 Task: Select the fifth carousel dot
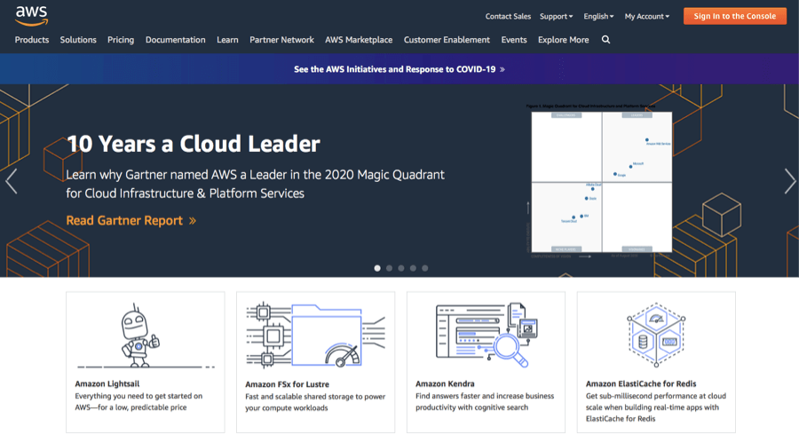[425, 268]
